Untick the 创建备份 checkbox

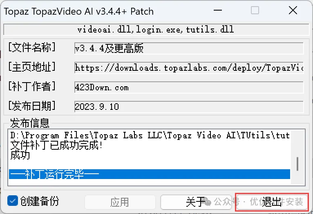click(12, 201)
